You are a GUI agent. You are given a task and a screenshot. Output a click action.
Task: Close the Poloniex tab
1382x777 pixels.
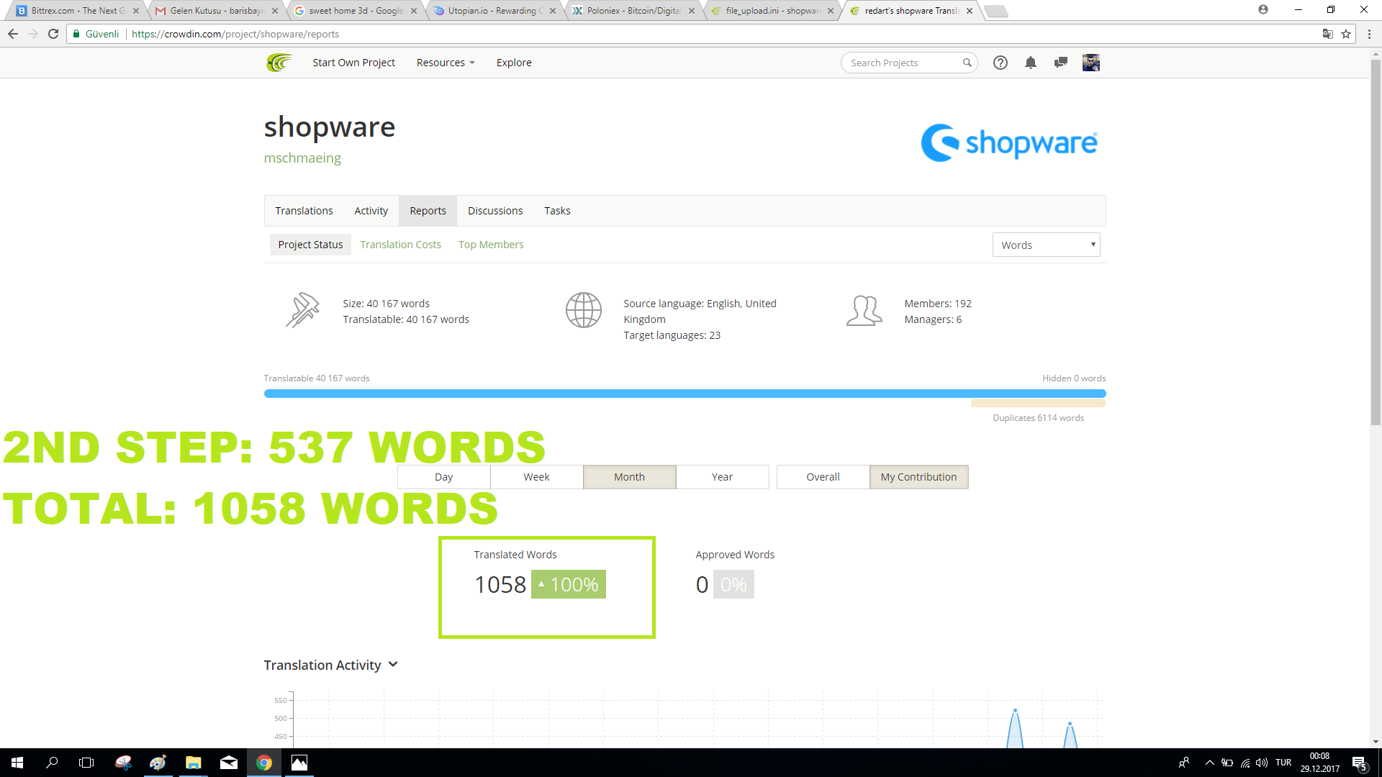(692, 11)
